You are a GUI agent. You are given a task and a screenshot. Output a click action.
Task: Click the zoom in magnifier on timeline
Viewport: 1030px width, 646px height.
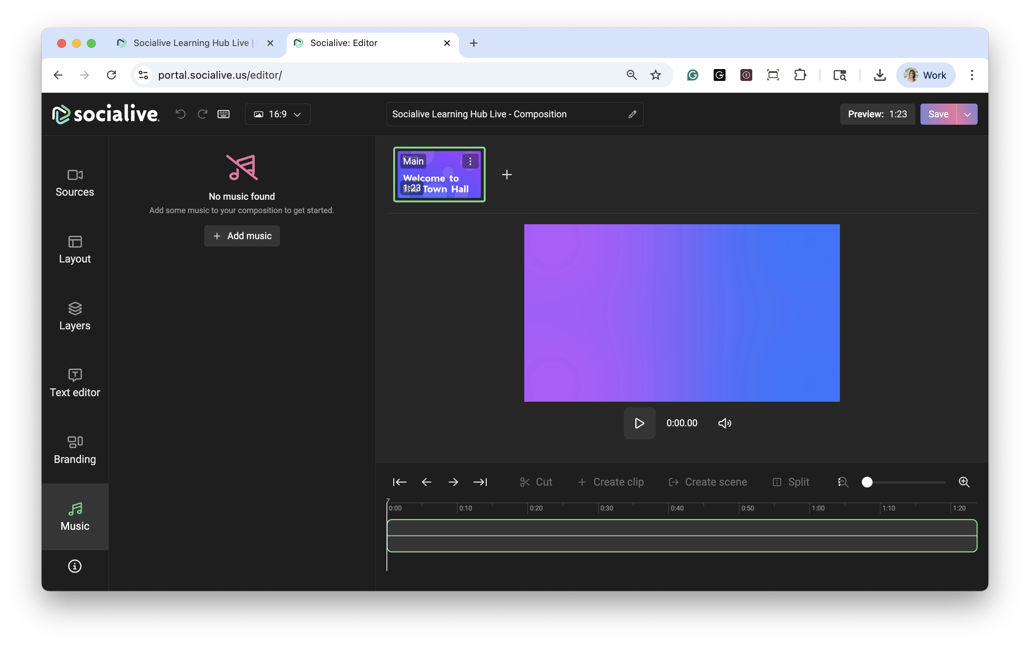[x=964, y=482]
